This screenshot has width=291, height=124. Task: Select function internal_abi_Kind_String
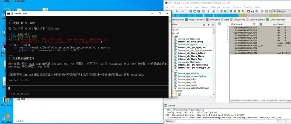pyautogui.click(x=190, y=42)
